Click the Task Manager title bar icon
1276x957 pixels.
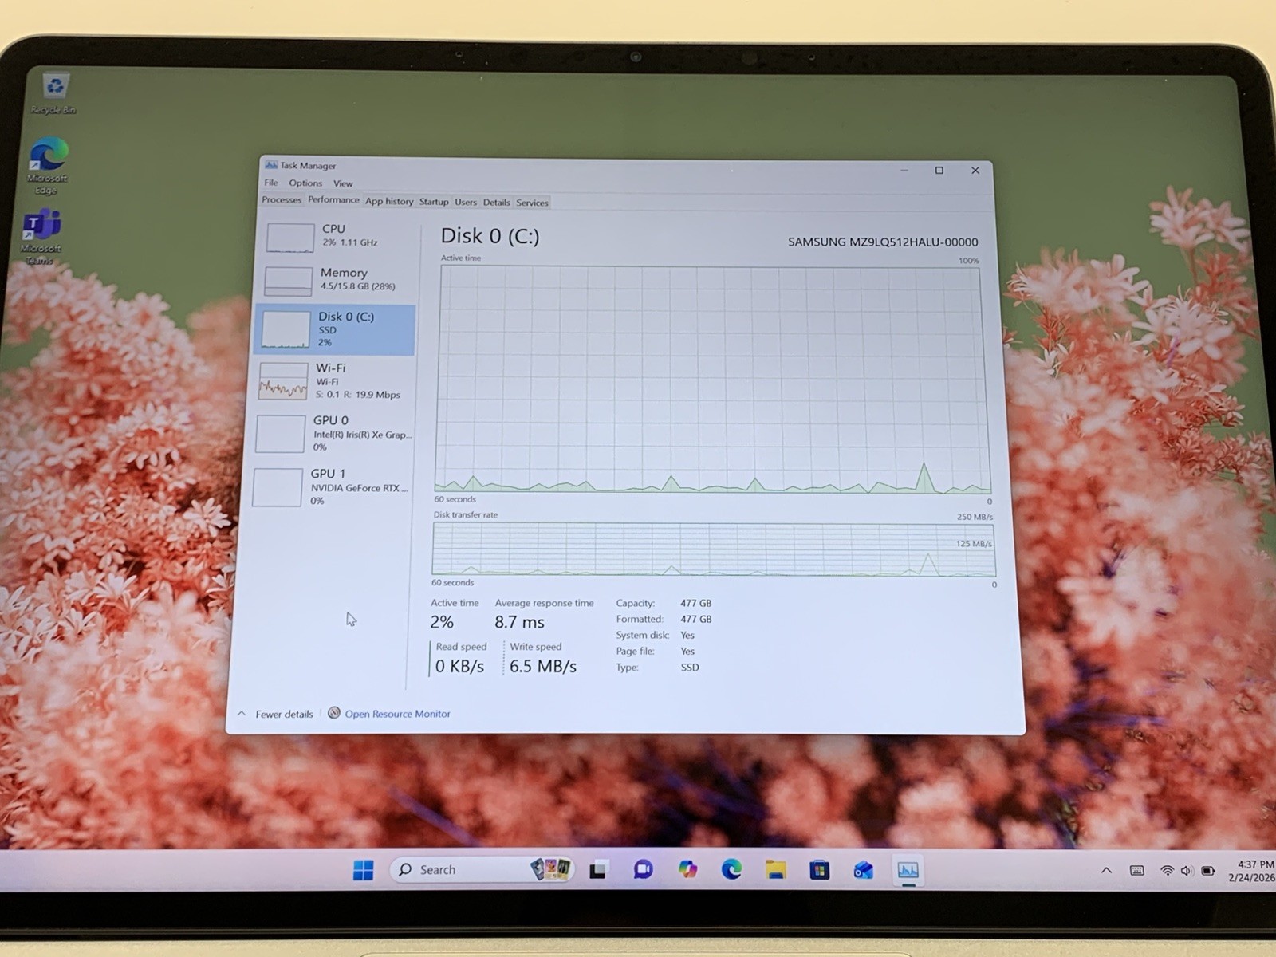271,165
